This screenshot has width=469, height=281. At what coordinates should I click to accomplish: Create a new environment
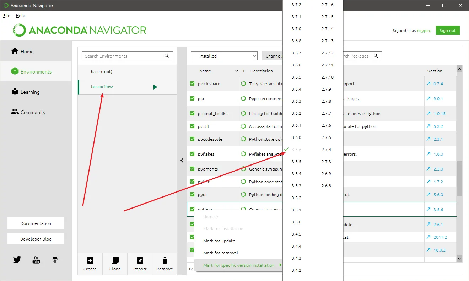click(x=90, y=264)
